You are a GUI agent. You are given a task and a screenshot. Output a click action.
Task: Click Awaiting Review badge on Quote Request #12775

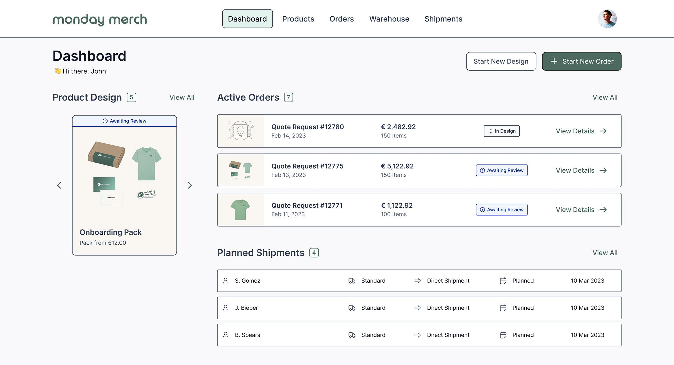pos(502,170)
